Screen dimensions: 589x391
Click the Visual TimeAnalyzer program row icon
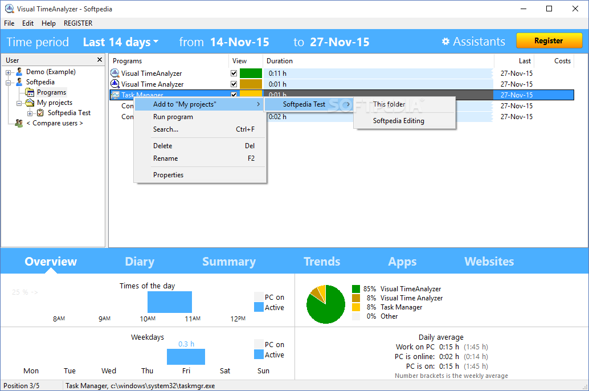coord(115,73)
